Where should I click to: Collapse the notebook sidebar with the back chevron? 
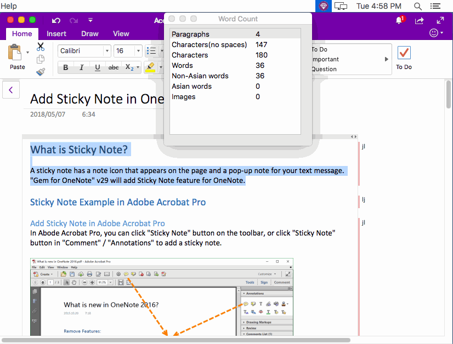pyautogui.click(x=11, y=89)
